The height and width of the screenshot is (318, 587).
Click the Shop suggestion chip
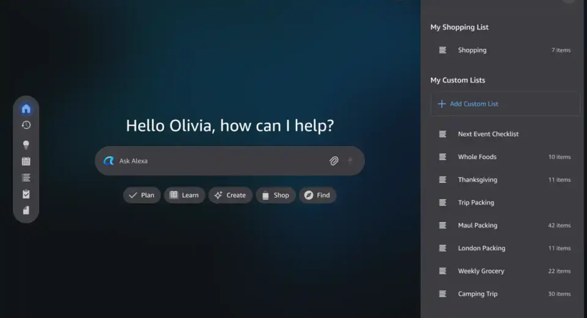pyautogui.click(x=275, y=195)
